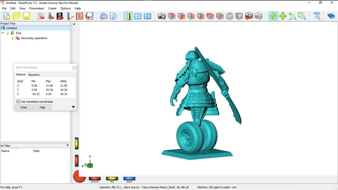Load a vector file with the D-arrow icon
338x190 pixels.
point(40,16)
